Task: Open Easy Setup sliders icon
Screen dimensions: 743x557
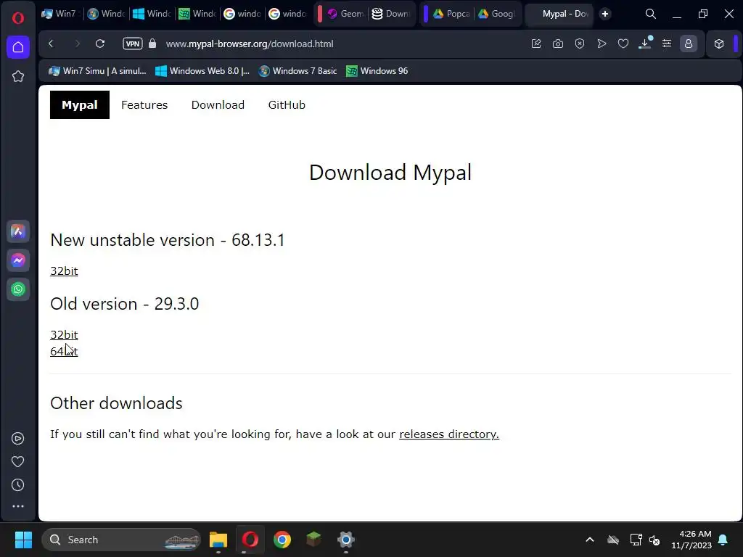Action: [667, 44]
